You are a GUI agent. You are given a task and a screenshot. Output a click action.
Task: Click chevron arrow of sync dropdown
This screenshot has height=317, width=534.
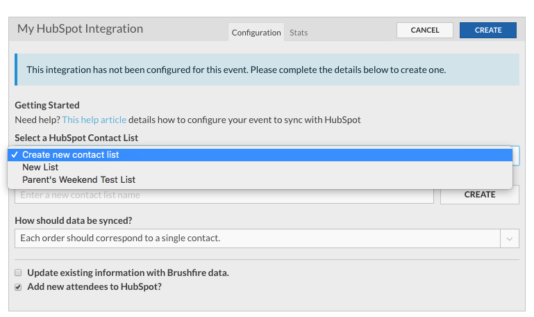[510, 238]
